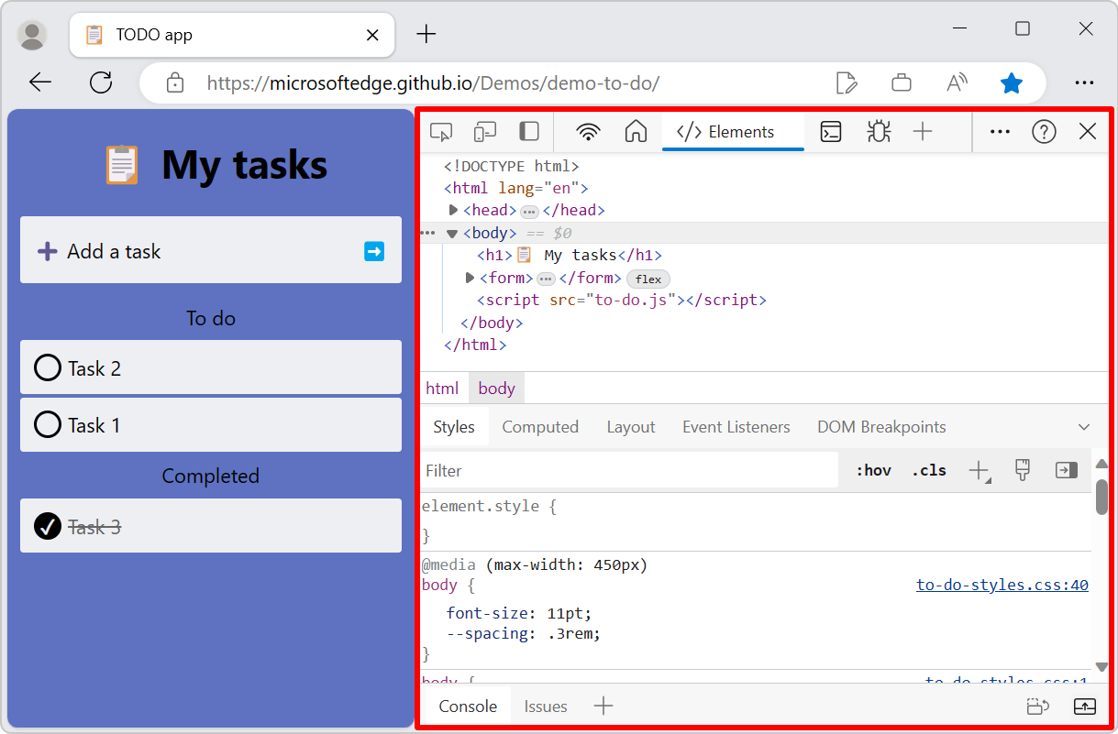
Task: Open class toggles with .cls icon
Action: 928,470
